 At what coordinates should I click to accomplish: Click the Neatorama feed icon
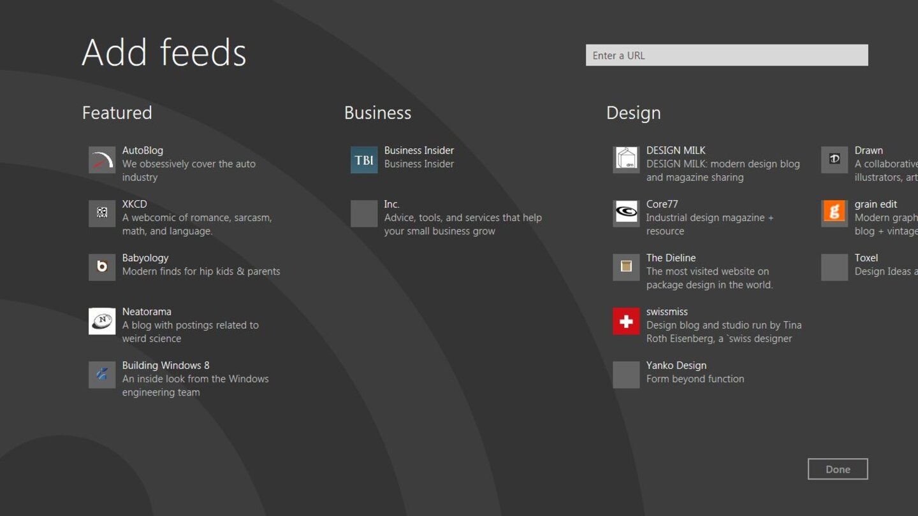coord(102,321)
